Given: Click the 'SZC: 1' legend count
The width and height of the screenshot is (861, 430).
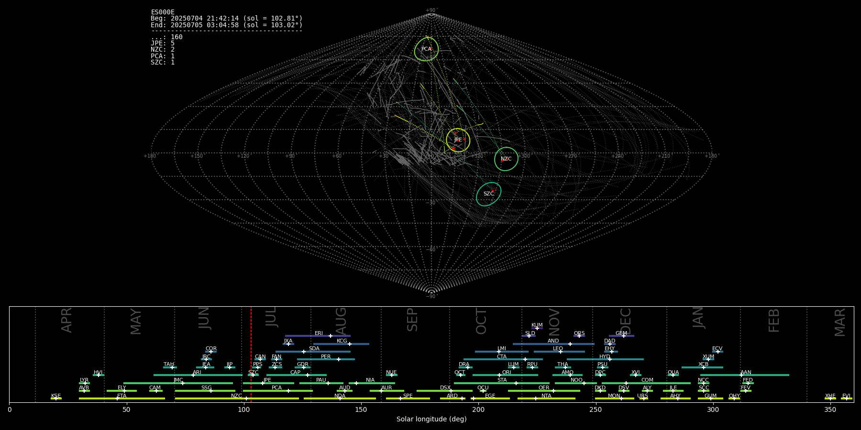Looking at the screenshot, I should (163, 63).
